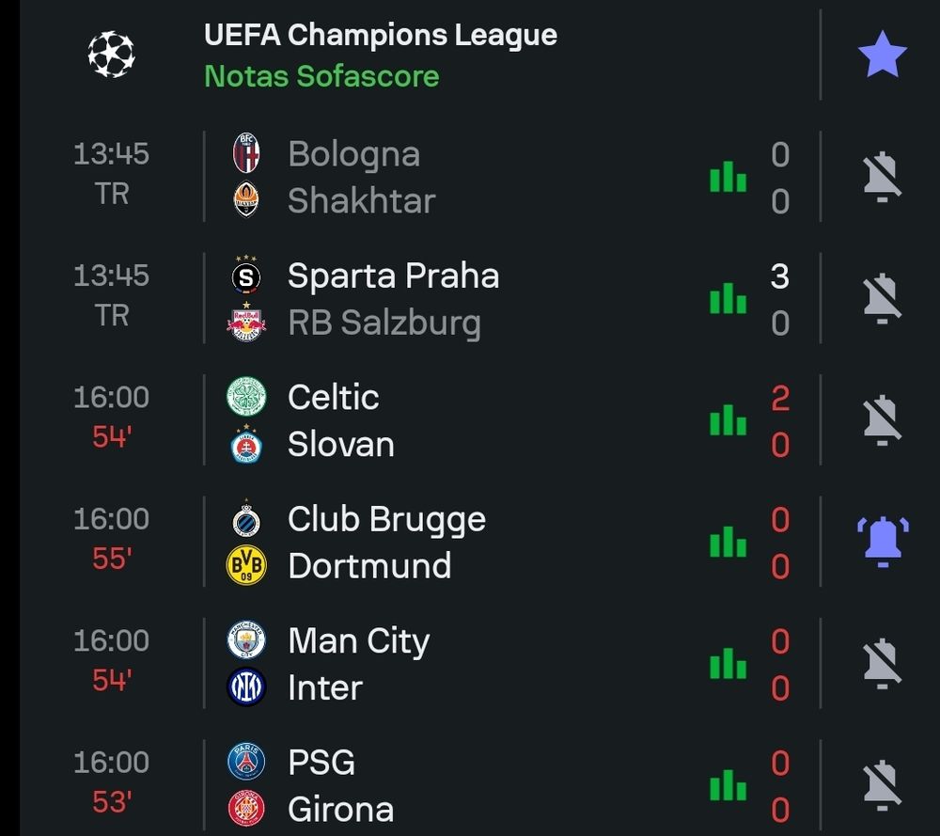Turn on the Sparta Praha match bell
940x836 pixels.
(x=882, y=299)
